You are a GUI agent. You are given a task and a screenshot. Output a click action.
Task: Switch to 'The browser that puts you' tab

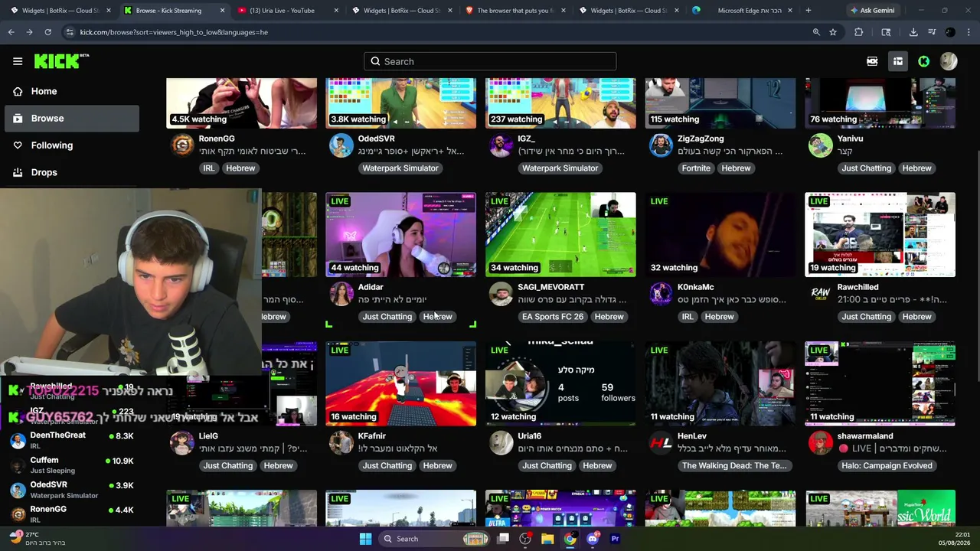(515, 11)
